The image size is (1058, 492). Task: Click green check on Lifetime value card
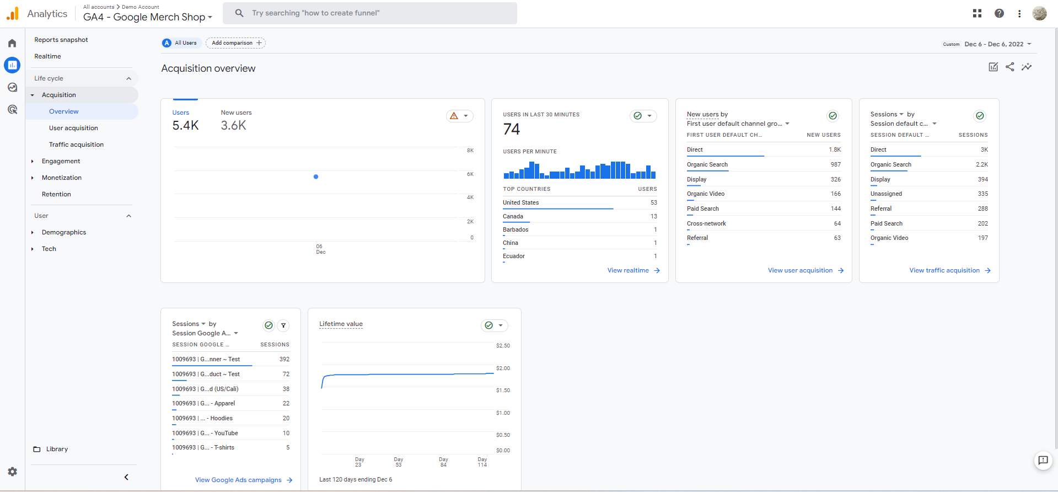tap(488, 325)
